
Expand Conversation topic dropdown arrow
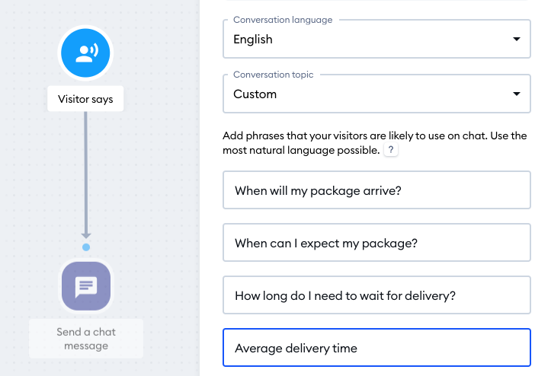coord(516,94)
